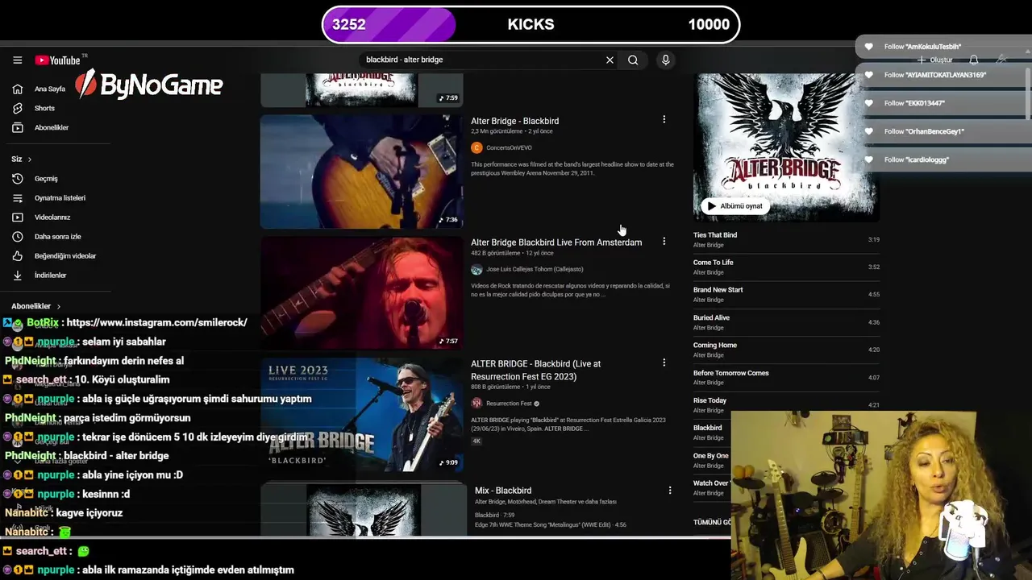
Task: Play the track Coming Home
Action: [715, 346]
